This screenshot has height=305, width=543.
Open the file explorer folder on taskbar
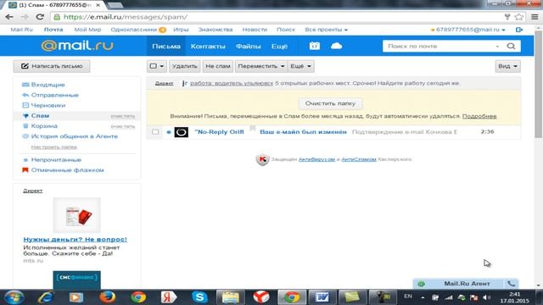pyautogui.click(x=231, y=297)
